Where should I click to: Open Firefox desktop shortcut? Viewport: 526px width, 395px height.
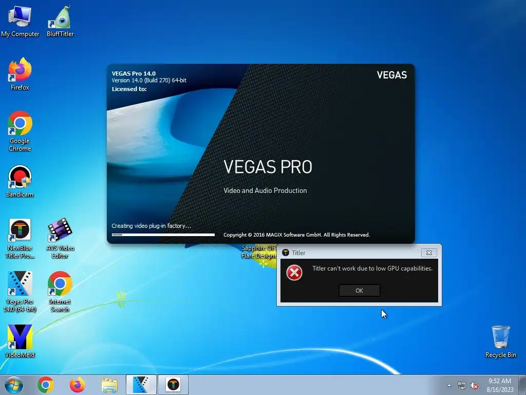[20, 74]
